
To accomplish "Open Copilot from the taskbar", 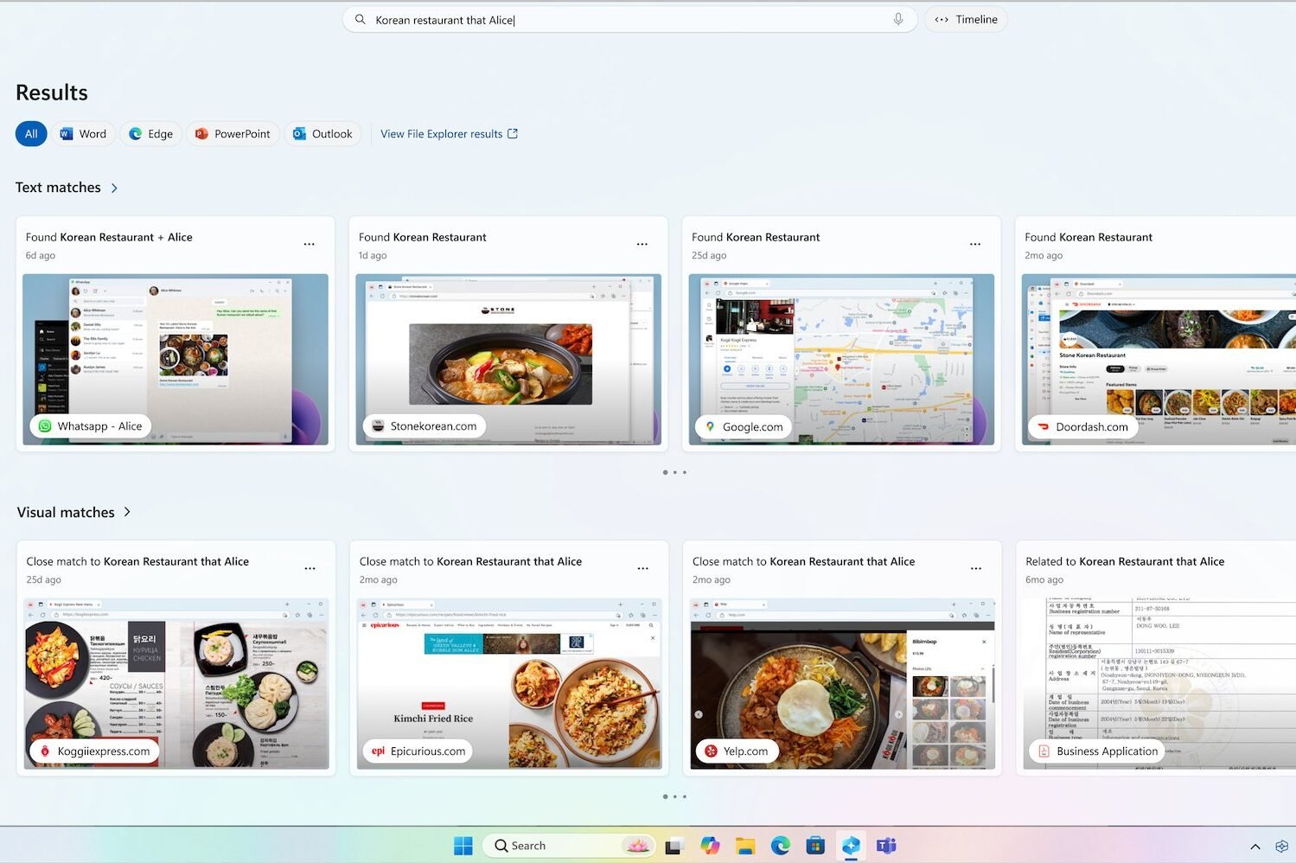I will click(x=710, y=846).
